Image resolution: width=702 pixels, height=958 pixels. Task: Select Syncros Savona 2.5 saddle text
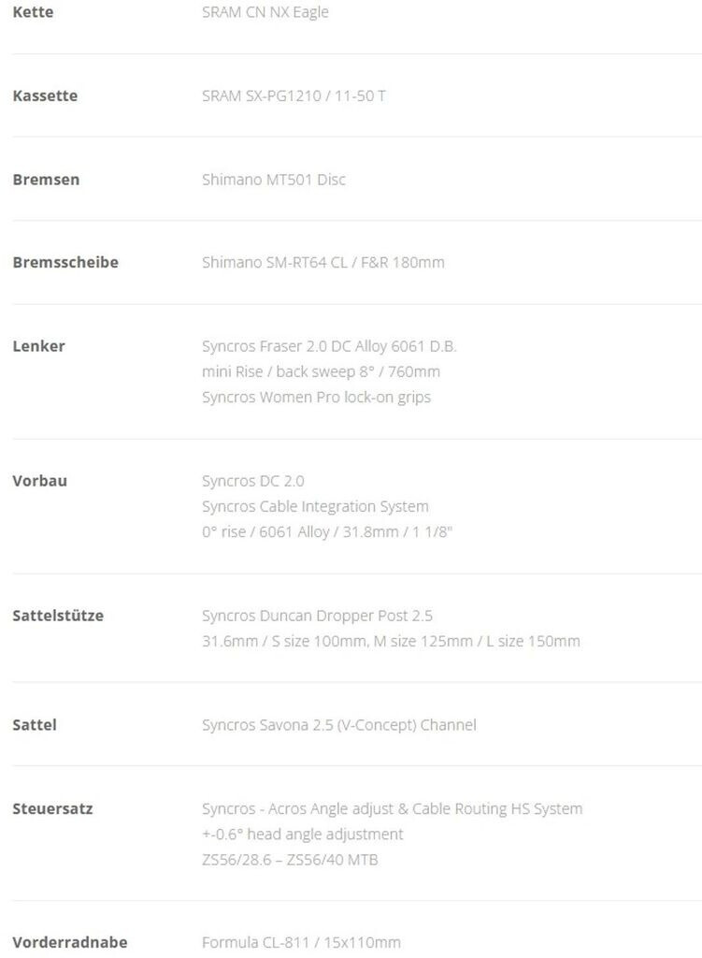(338, 725)
